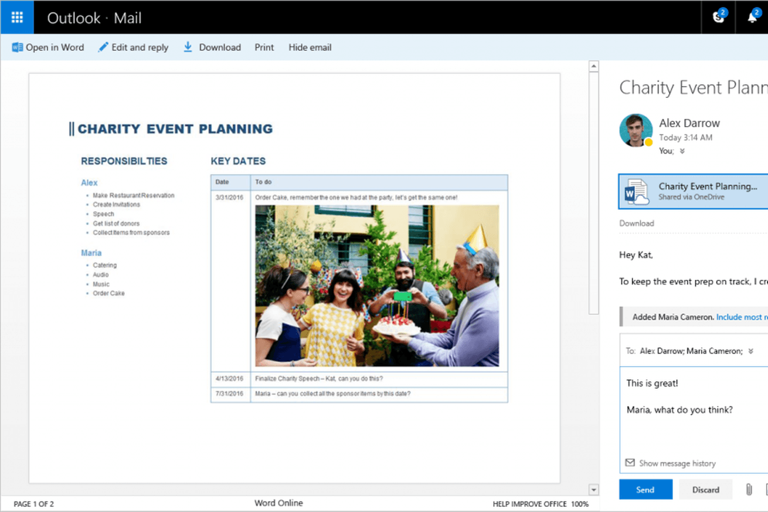The image size is (768, 512).
Task: Click the document scrollbar down arrow
Action: [593, 490]
